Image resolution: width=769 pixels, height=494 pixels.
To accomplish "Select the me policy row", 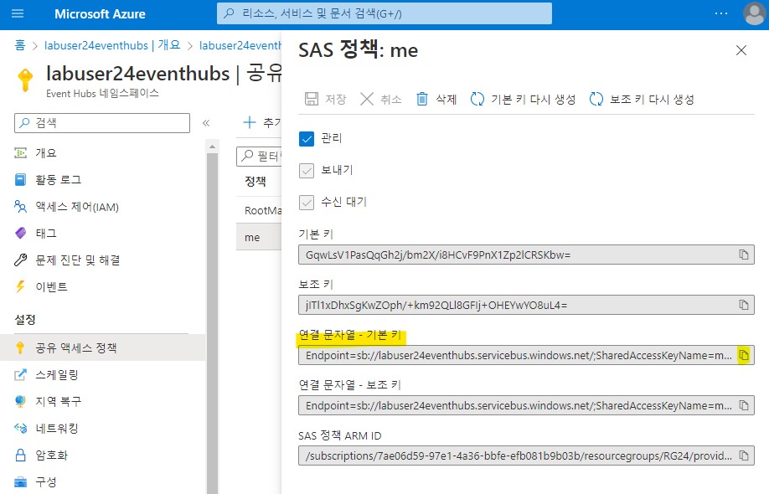I will [x=259, y=237].
